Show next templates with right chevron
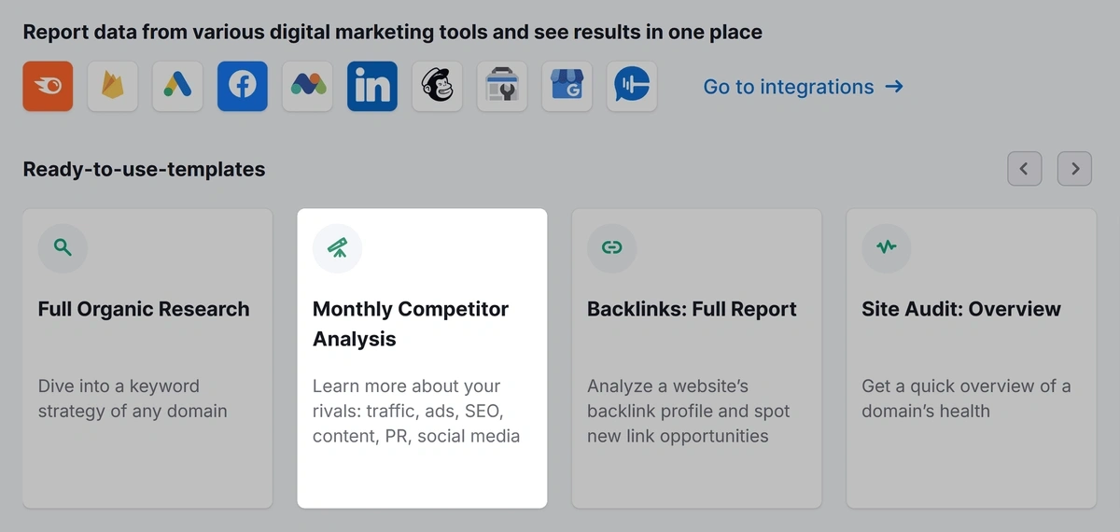 (1075, 169)
